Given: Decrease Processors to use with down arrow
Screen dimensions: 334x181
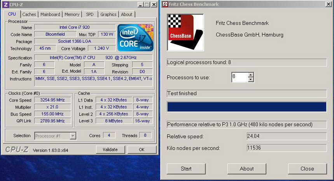Looking at the screenshot, I should [x=251, y=80].
